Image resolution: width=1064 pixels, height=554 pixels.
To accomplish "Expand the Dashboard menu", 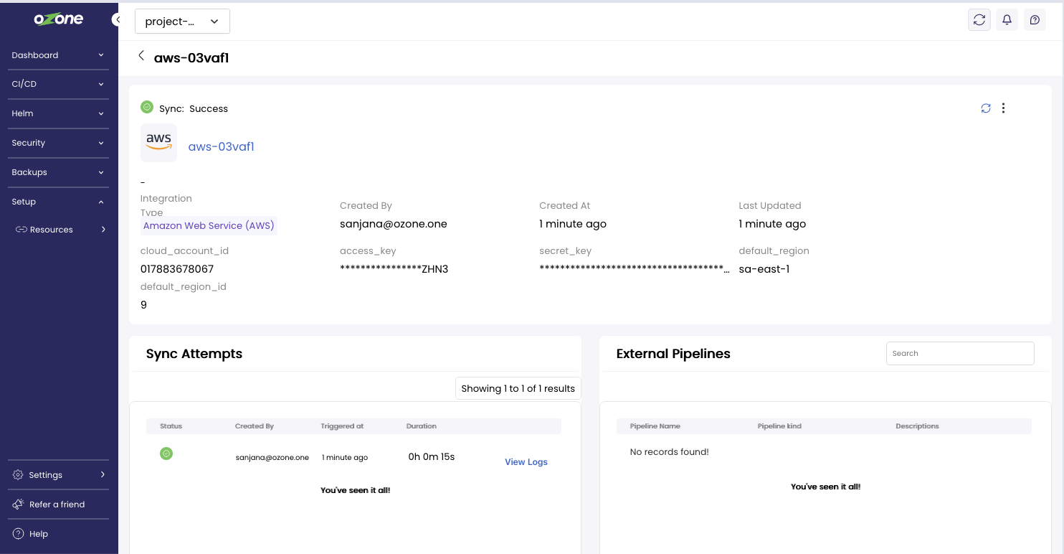I will point(58,55).
